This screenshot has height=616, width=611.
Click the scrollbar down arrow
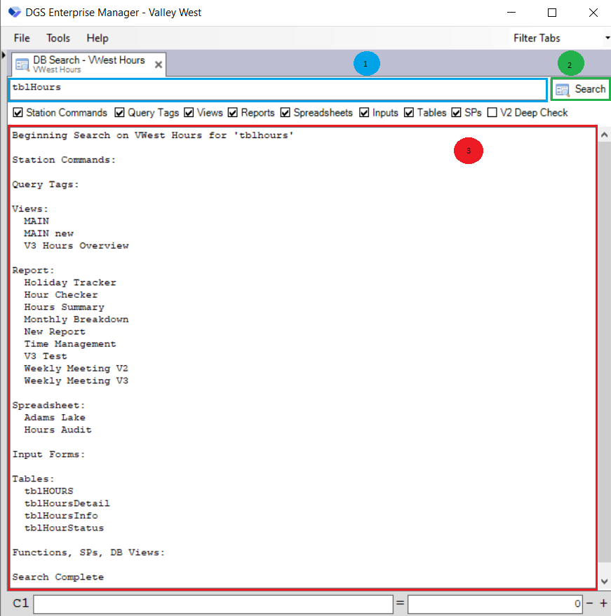pyautogui.click(x=604, y=581)
